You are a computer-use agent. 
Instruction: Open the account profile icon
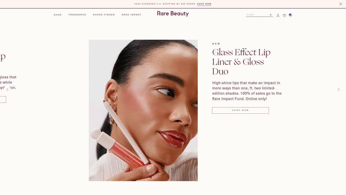[278, 15]
